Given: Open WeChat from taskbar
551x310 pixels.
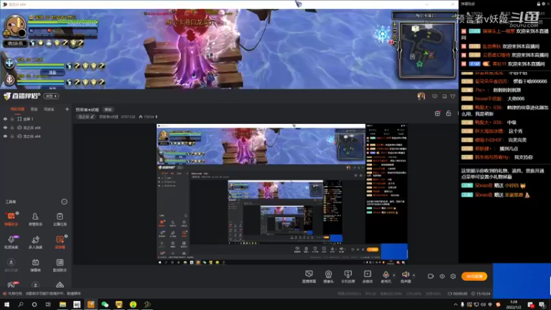Looking at the screenshot, I should (105, 304).
